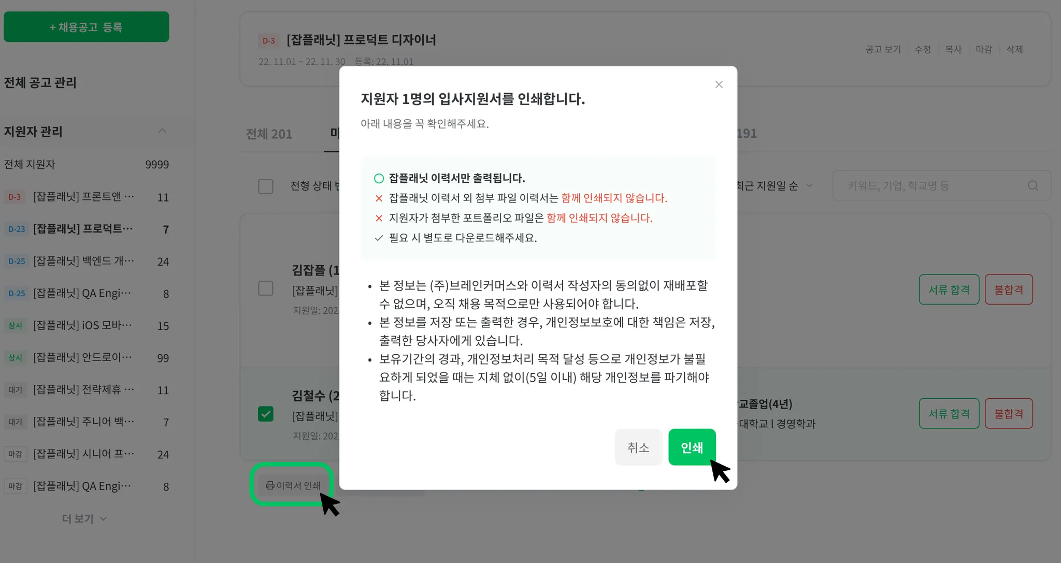Click the 취소 button
This screenshot has width=1061, height=563.
638,447
